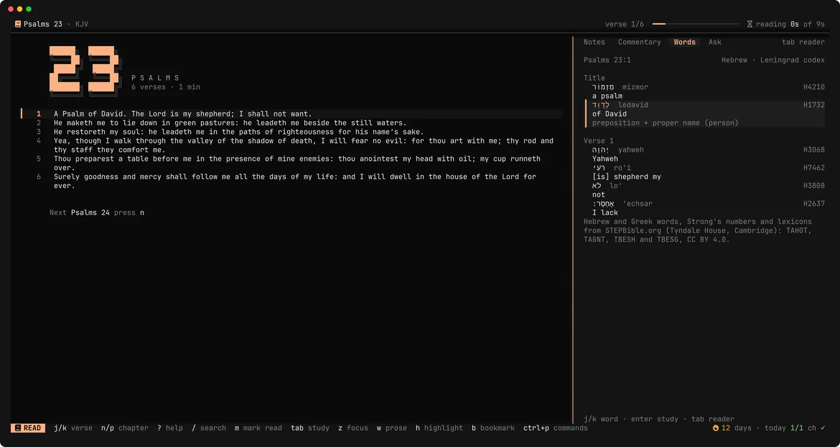The width and height of the screenshot is (840, 447).
Task: Select the 'echsar word entry
Action: click(x=704, y=208)
